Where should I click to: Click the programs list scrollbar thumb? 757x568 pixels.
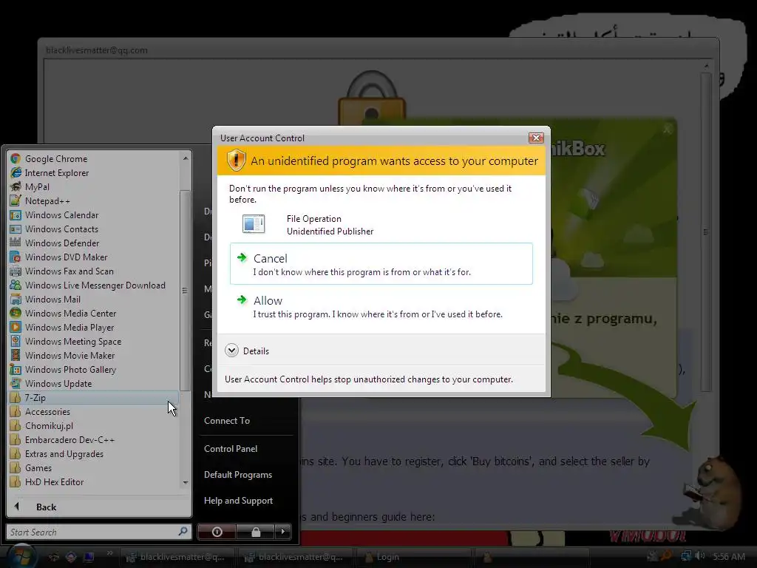coord(185,290)
